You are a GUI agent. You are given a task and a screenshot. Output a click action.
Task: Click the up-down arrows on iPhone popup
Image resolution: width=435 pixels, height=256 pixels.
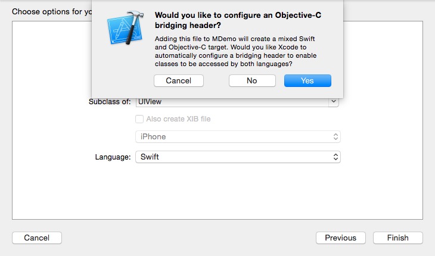point(335,136)
